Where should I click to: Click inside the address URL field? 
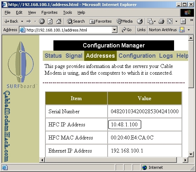coord(69,30)
